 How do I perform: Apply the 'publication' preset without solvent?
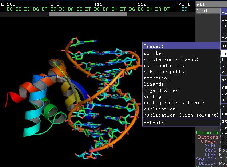coord(160,109)
